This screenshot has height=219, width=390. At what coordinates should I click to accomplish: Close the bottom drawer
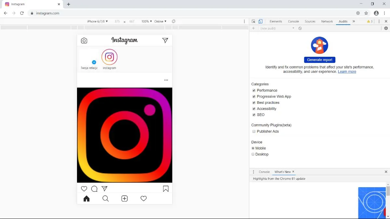click(x=386, y=172)
